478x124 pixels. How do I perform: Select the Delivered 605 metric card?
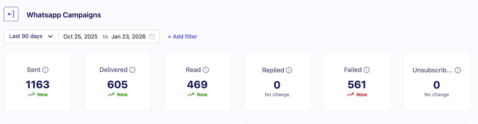117,81
